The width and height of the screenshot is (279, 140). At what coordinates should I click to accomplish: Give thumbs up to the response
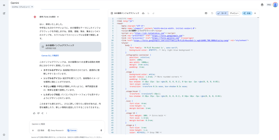tap(34, 113)
